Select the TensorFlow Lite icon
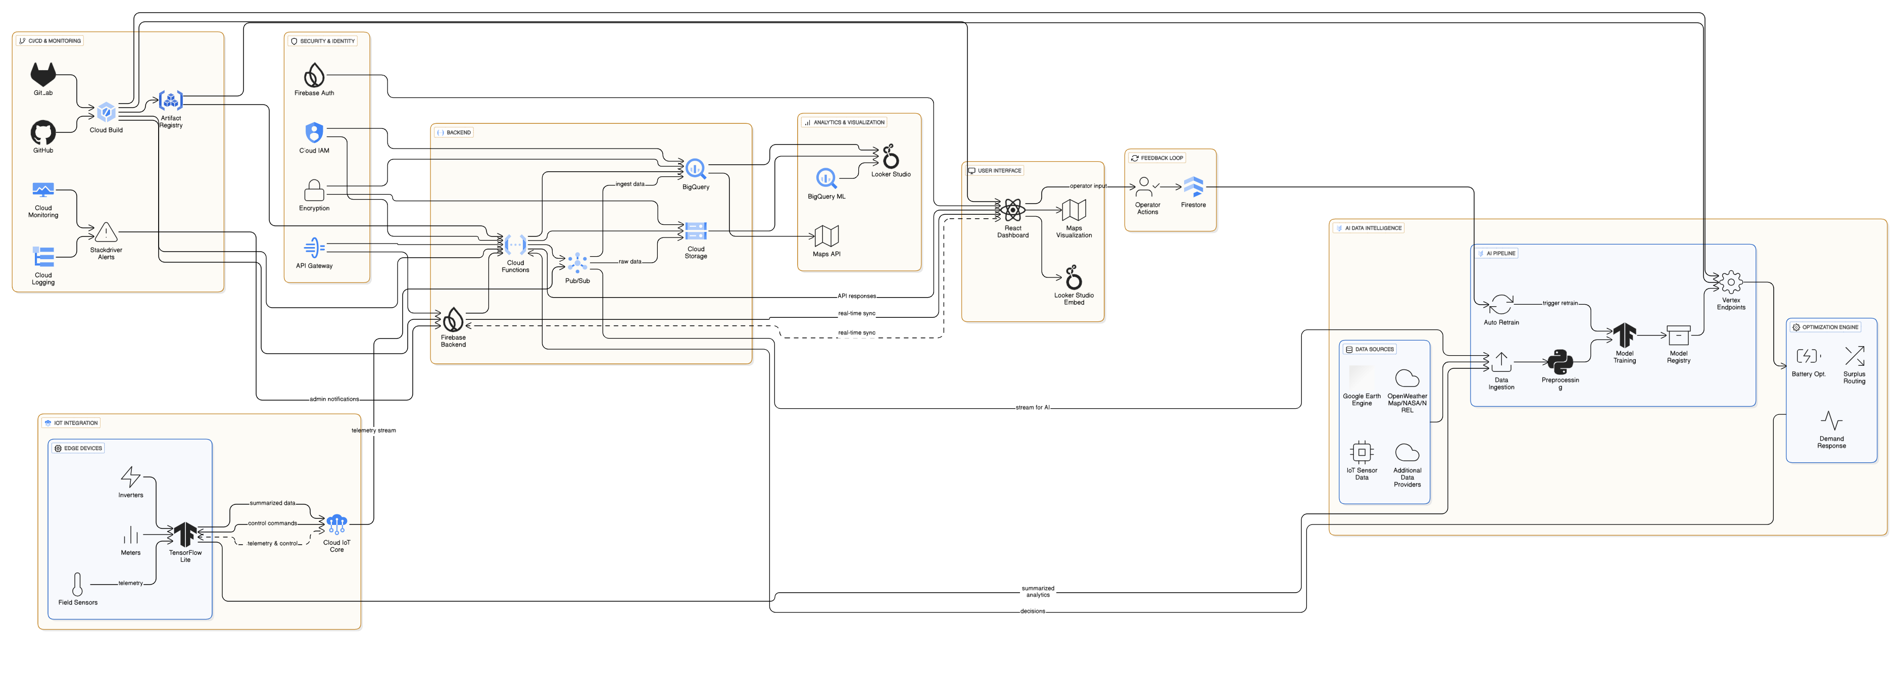The width and height of the screenshot is (1900, 674). click(x=184, y=534)
